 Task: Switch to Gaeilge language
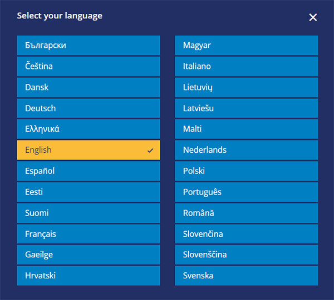point(88,254)
